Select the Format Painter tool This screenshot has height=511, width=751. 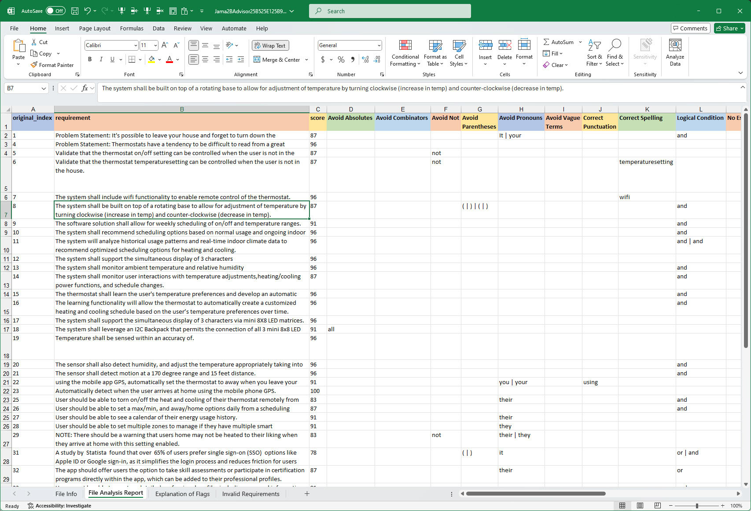click(x=52, y=65)
